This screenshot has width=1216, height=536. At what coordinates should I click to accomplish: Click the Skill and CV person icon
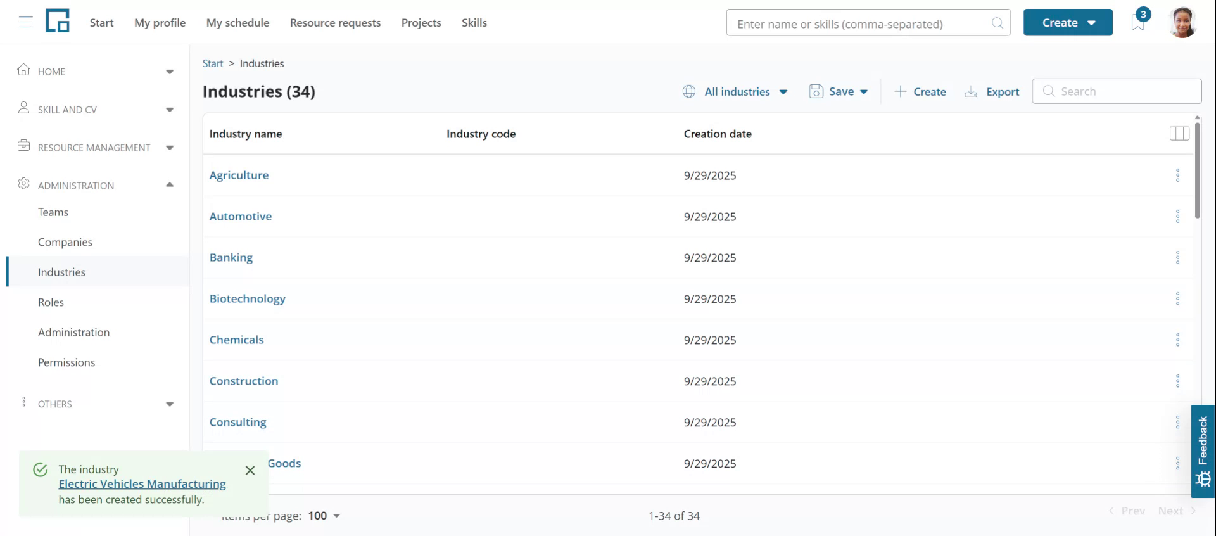coord(24,108)
